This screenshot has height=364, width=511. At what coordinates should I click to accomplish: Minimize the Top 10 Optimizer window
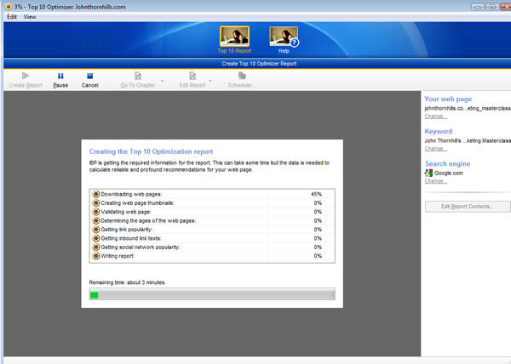[x=478, y=7]
